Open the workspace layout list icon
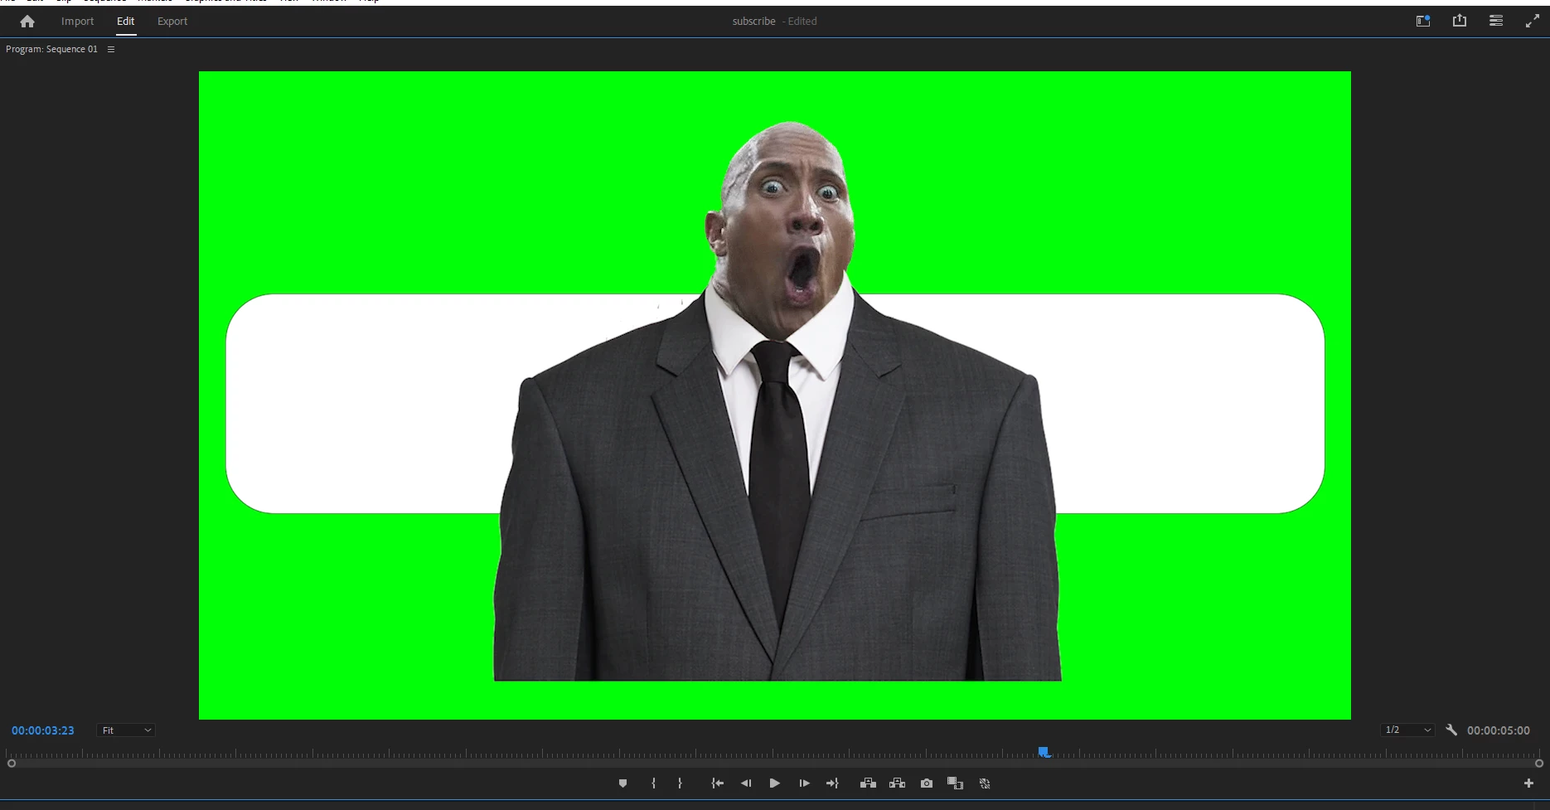This screenshot has height=810, width=1550. click(x=1496, y=22)
